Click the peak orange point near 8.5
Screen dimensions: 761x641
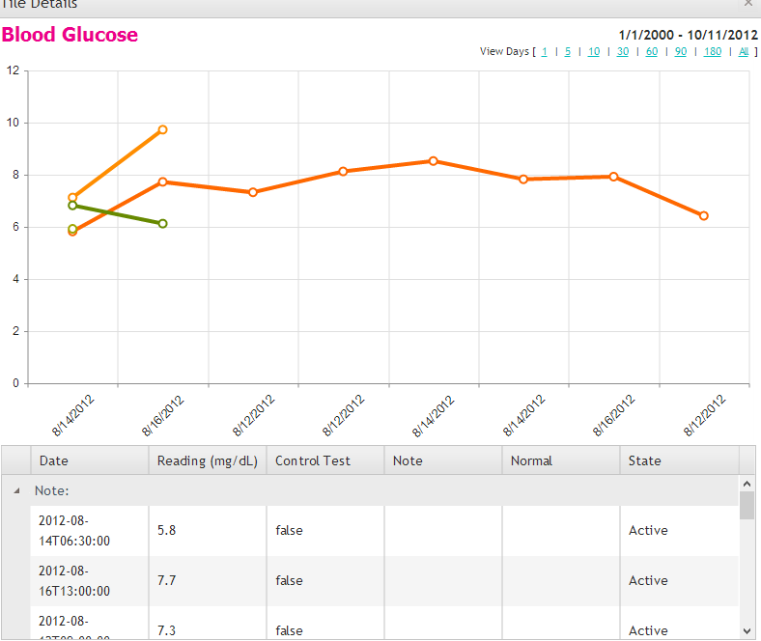pos(434,161)
